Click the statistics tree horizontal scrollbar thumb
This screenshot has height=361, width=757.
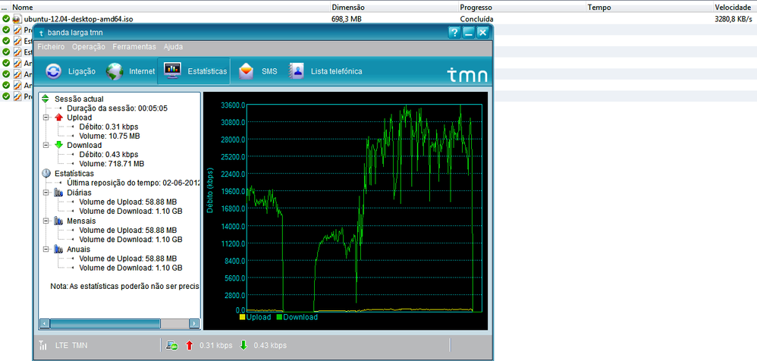pos(105,323)
